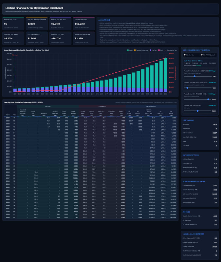Toggle the Cumulative Tax line legend entry

click(x=171, y=50)
